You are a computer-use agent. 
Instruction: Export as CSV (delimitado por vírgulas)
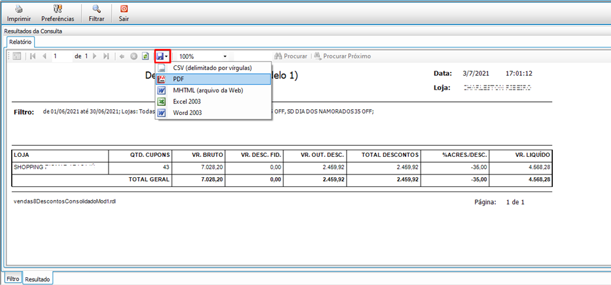tap(213, 68)
